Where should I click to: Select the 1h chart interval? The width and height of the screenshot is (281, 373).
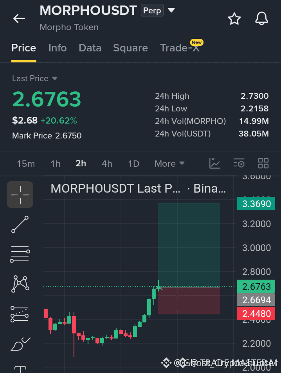pyautogui.click(x=56, y=164)
